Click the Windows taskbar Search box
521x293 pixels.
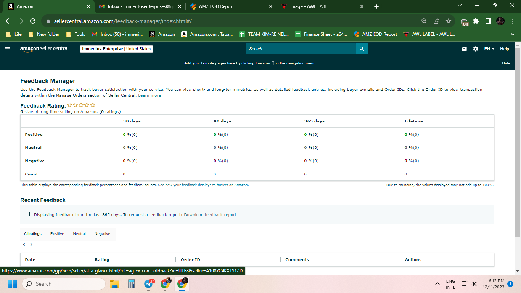point(64,284)
